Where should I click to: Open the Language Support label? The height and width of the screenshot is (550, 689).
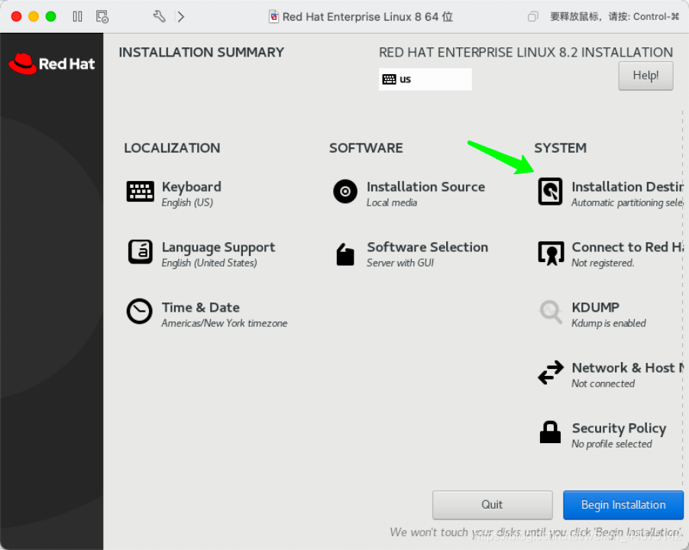[x=218, y=247]
